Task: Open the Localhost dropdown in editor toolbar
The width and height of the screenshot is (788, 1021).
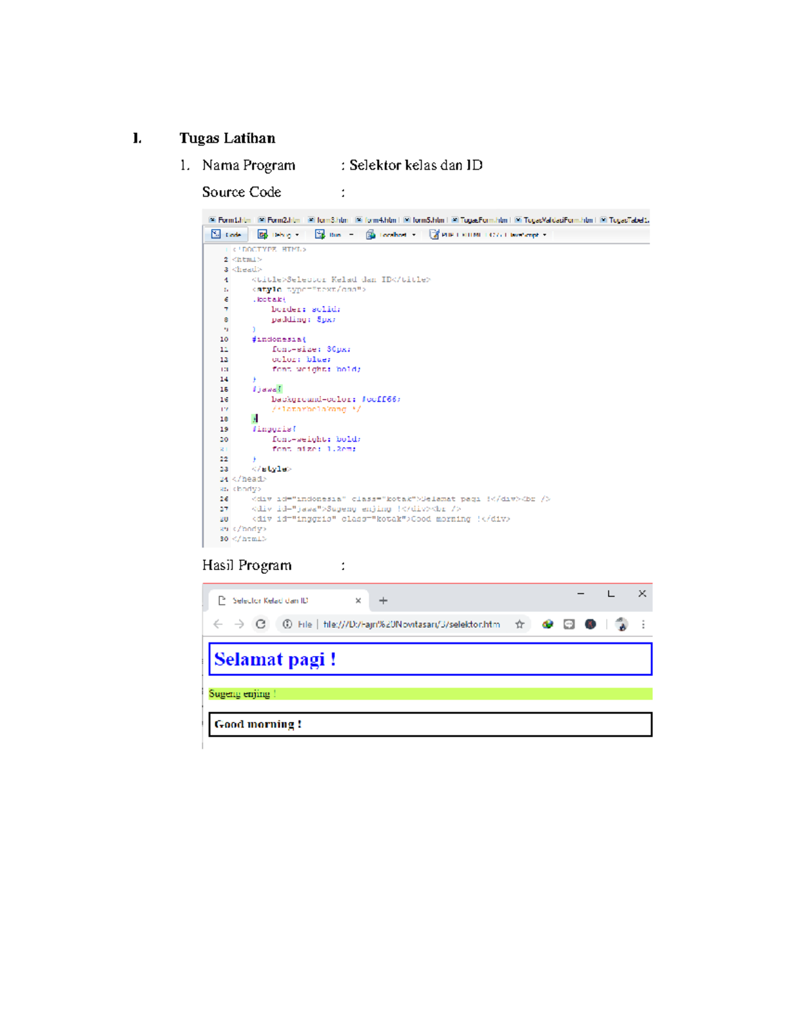Action: coord(414,235)
